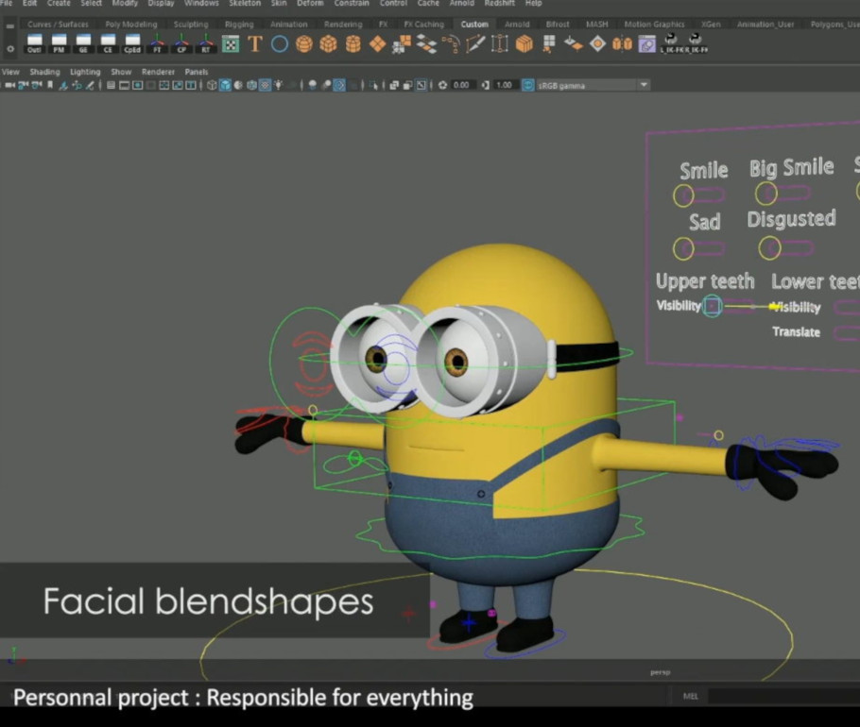Image resolution: width=860 pixels, height=727 pixels.
Task: Run the CP shelf button
Action: [x=181, y=43]
